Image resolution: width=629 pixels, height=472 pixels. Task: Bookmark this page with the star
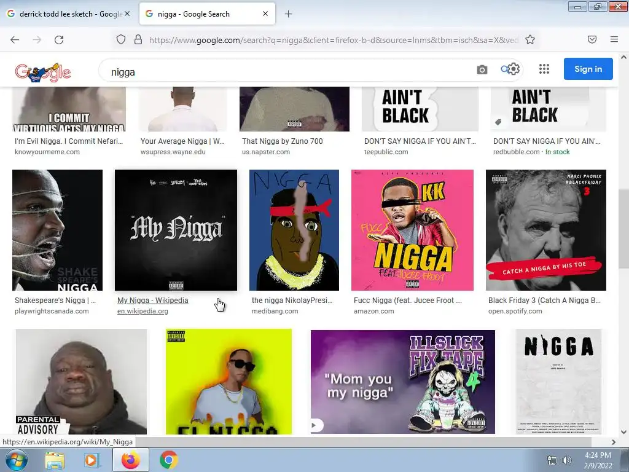point(530,40)
